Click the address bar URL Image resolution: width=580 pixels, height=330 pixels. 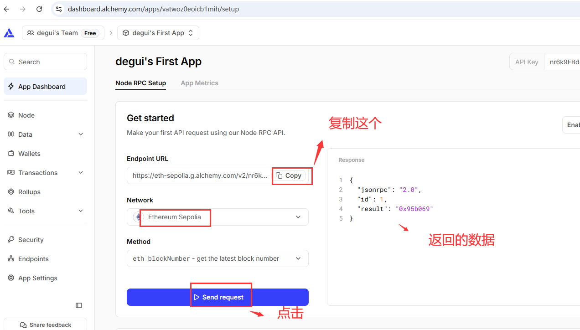(x=153, y=9)
